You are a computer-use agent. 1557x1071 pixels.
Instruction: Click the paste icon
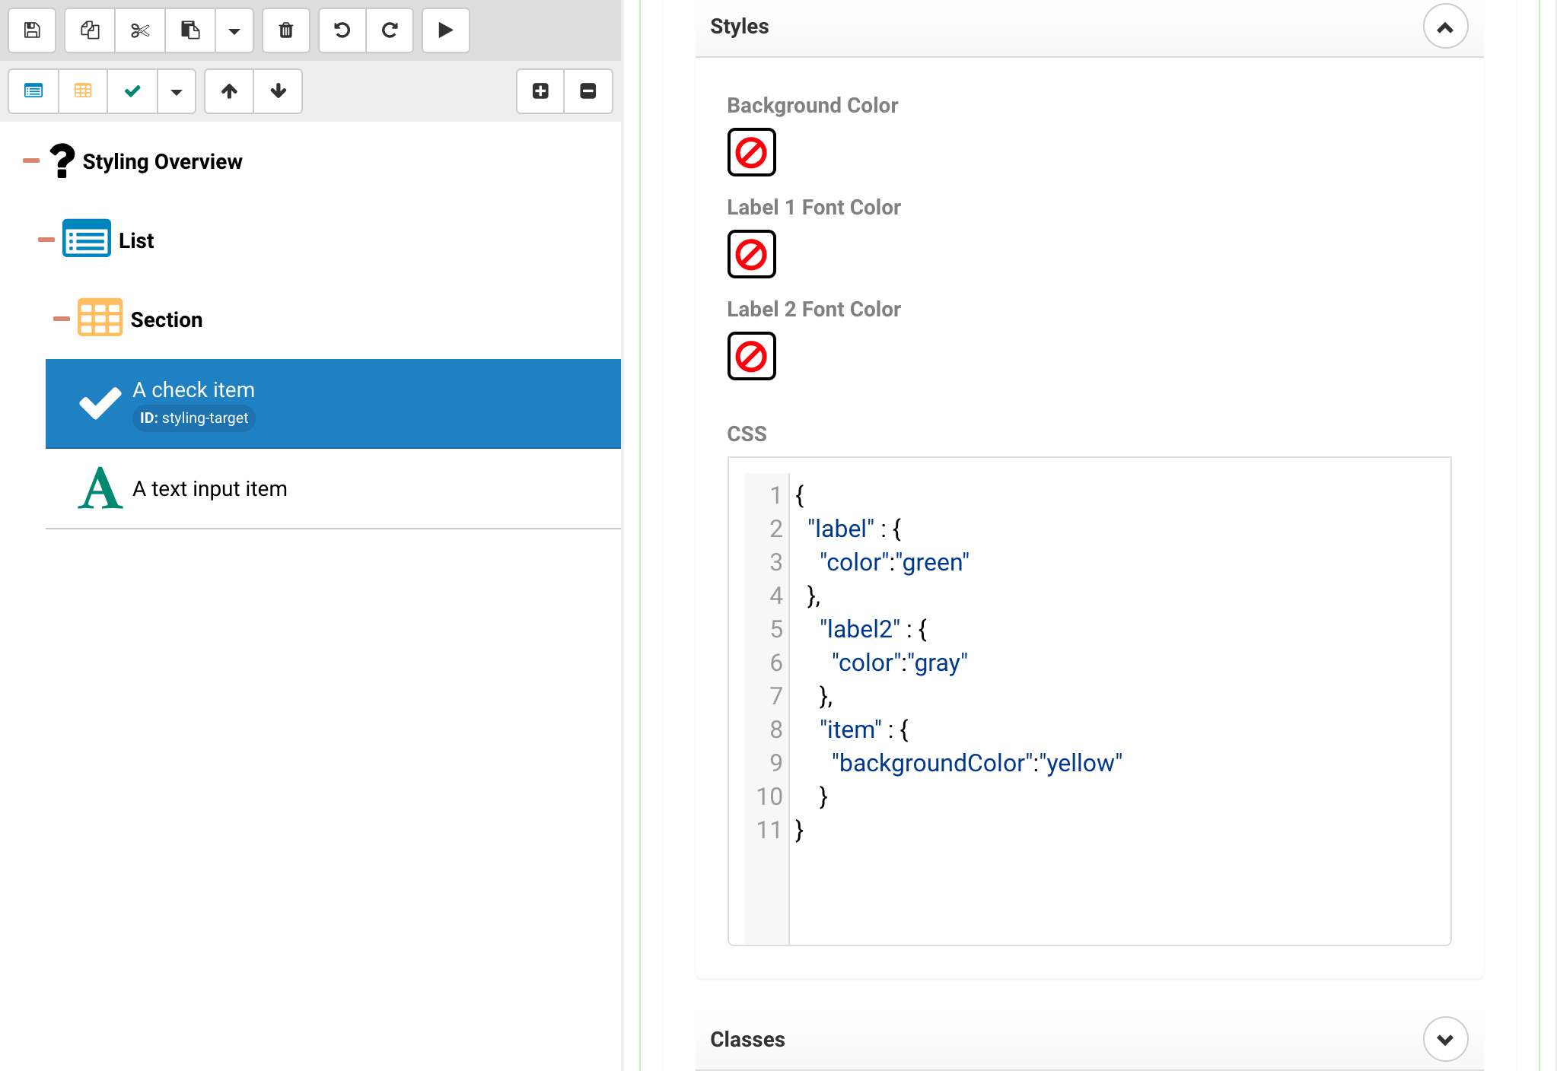click(x=190, y=30)
